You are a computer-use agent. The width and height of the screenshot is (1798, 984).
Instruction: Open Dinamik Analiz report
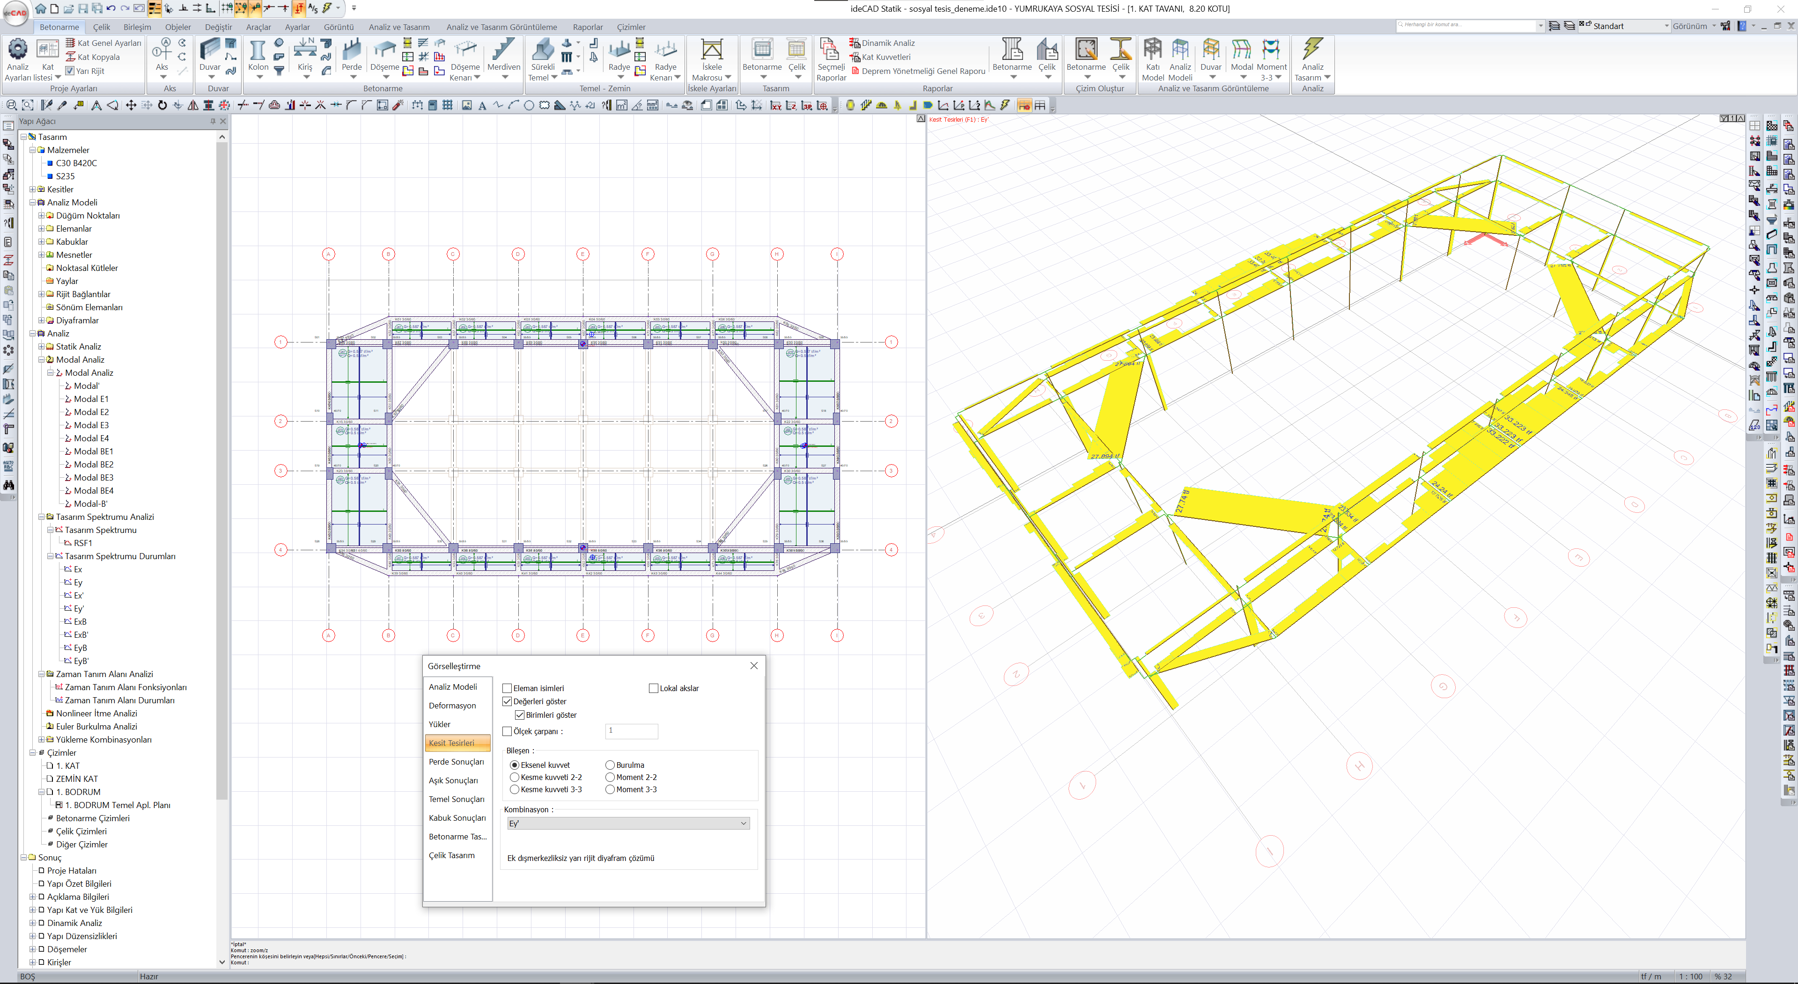coord(882,43)
